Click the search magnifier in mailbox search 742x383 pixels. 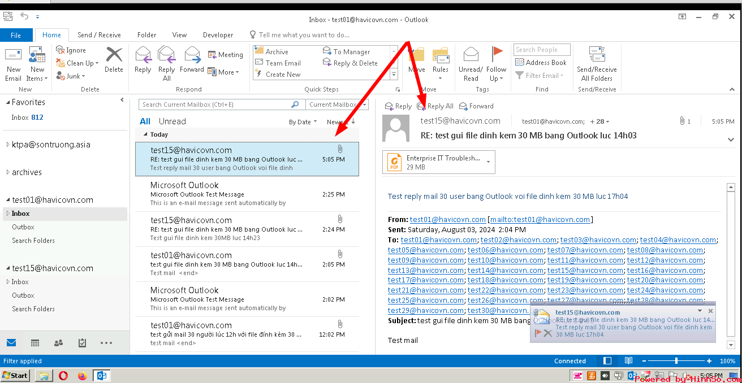pos(295,105)
